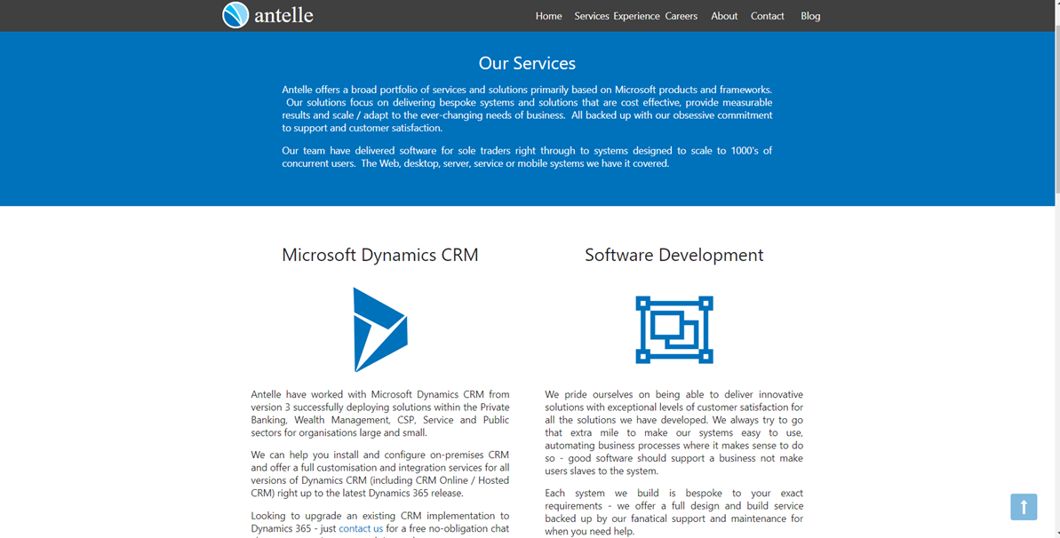Click the Antelle circular logo icon

click(x=235, y=15)
